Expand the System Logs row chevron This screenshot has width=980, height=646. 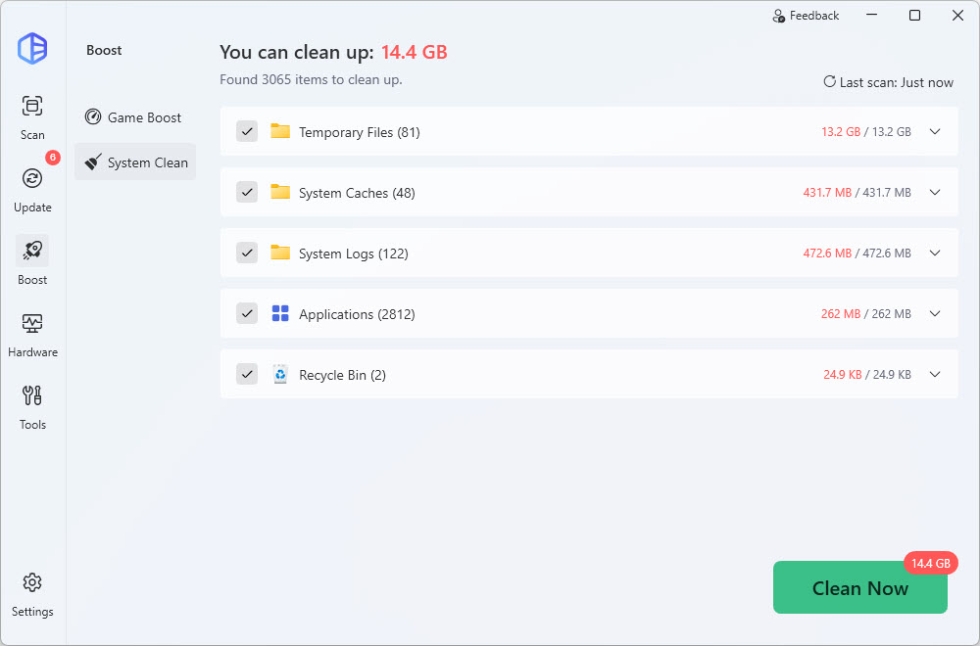pyautogui.click(x=934, y=254)
